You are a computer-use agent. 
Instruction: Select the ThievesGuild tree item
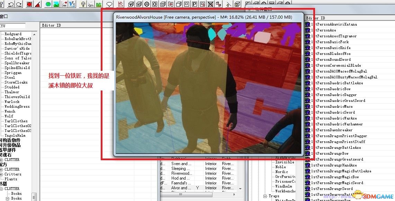[17, 97]
